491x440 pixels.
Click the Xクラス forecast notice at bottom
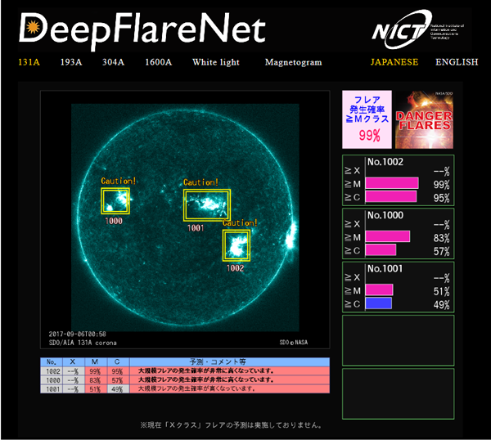click(231, 425)
